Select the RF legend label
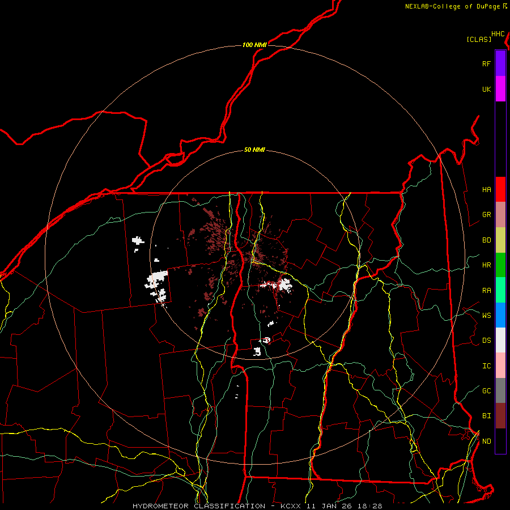This screenshot has width=510, height=510. point(486,63)
